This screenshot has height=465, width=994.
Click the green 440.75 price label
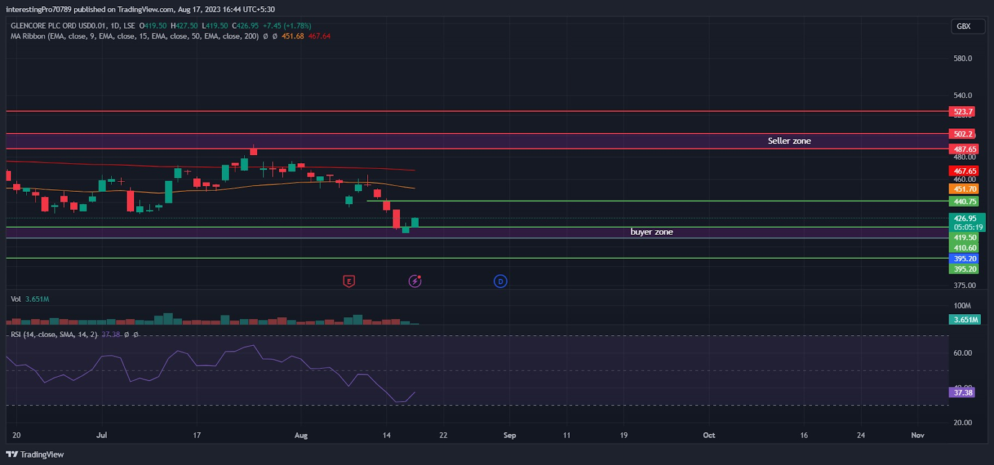(x=964, y=201)
